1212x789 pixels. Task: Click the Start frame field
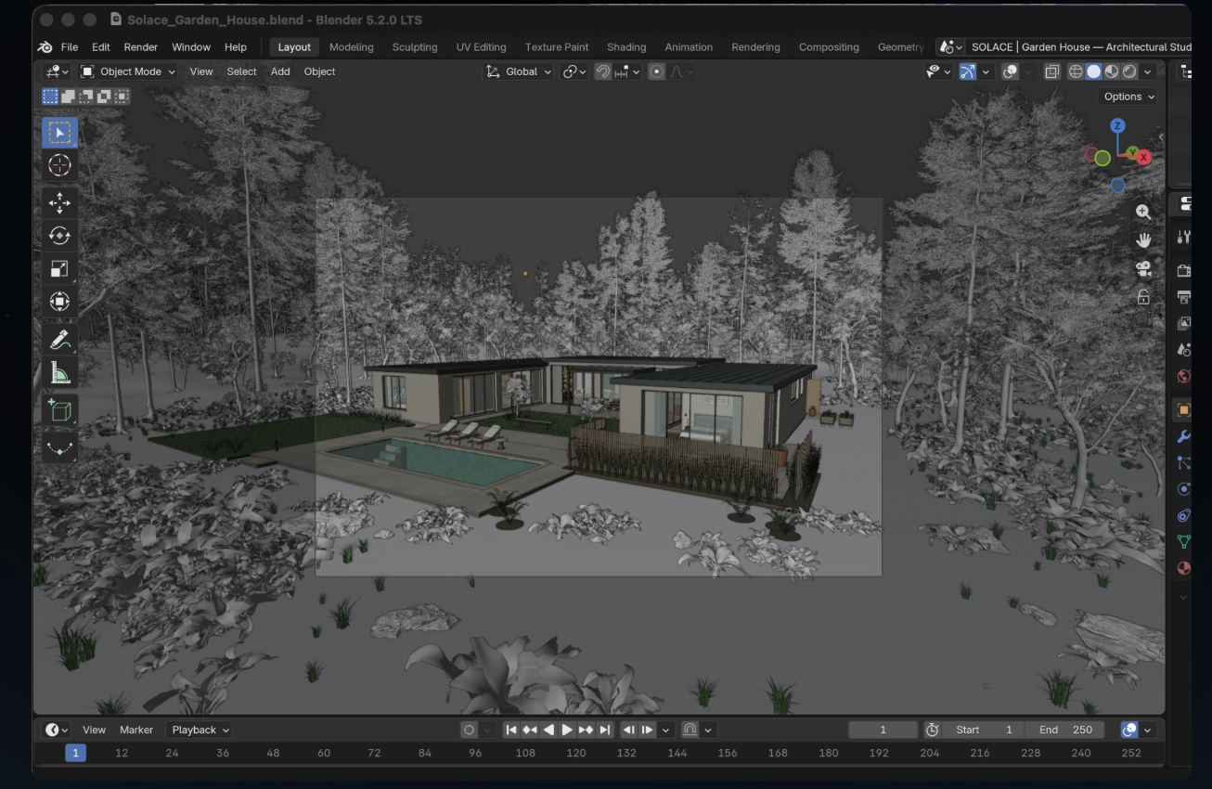pos(984,730)
